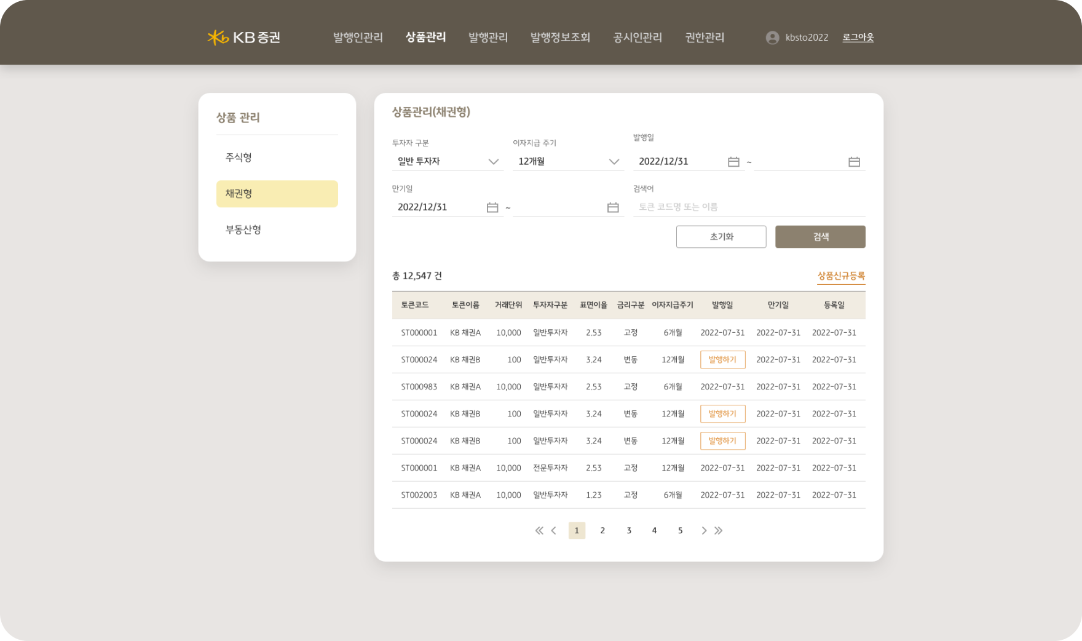Go to page 4
This screenshot has width=1082, height=641.
(654, 530)
